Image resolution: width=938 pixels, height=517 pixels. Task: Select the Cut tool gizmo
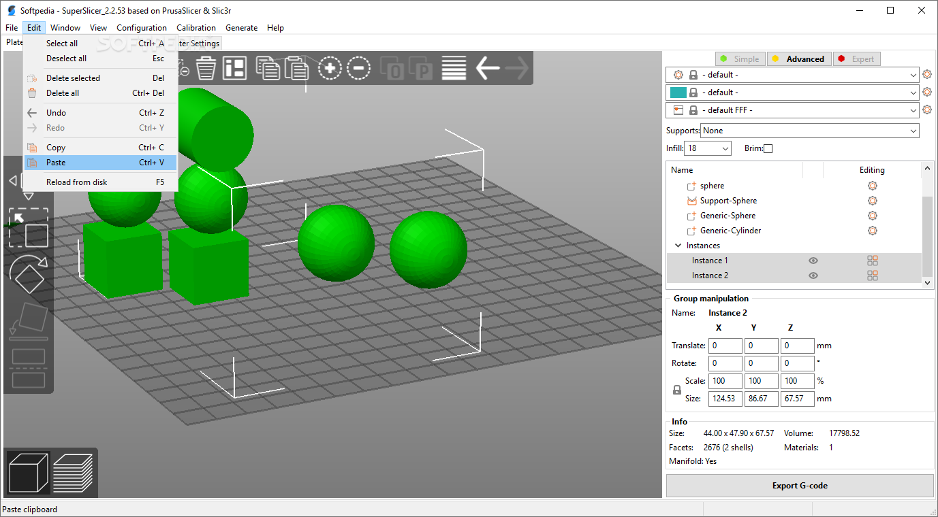tap(29, 368)
